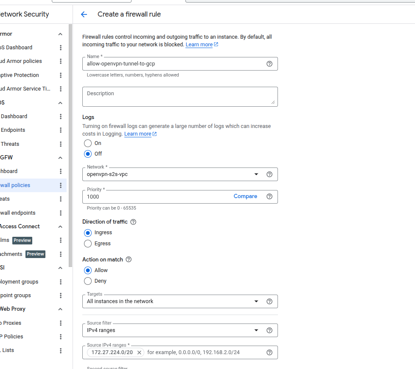This screenshot has width=415, height=369.
Task: Collapse the Armor section in sidebar
Action: pos(60,34)
